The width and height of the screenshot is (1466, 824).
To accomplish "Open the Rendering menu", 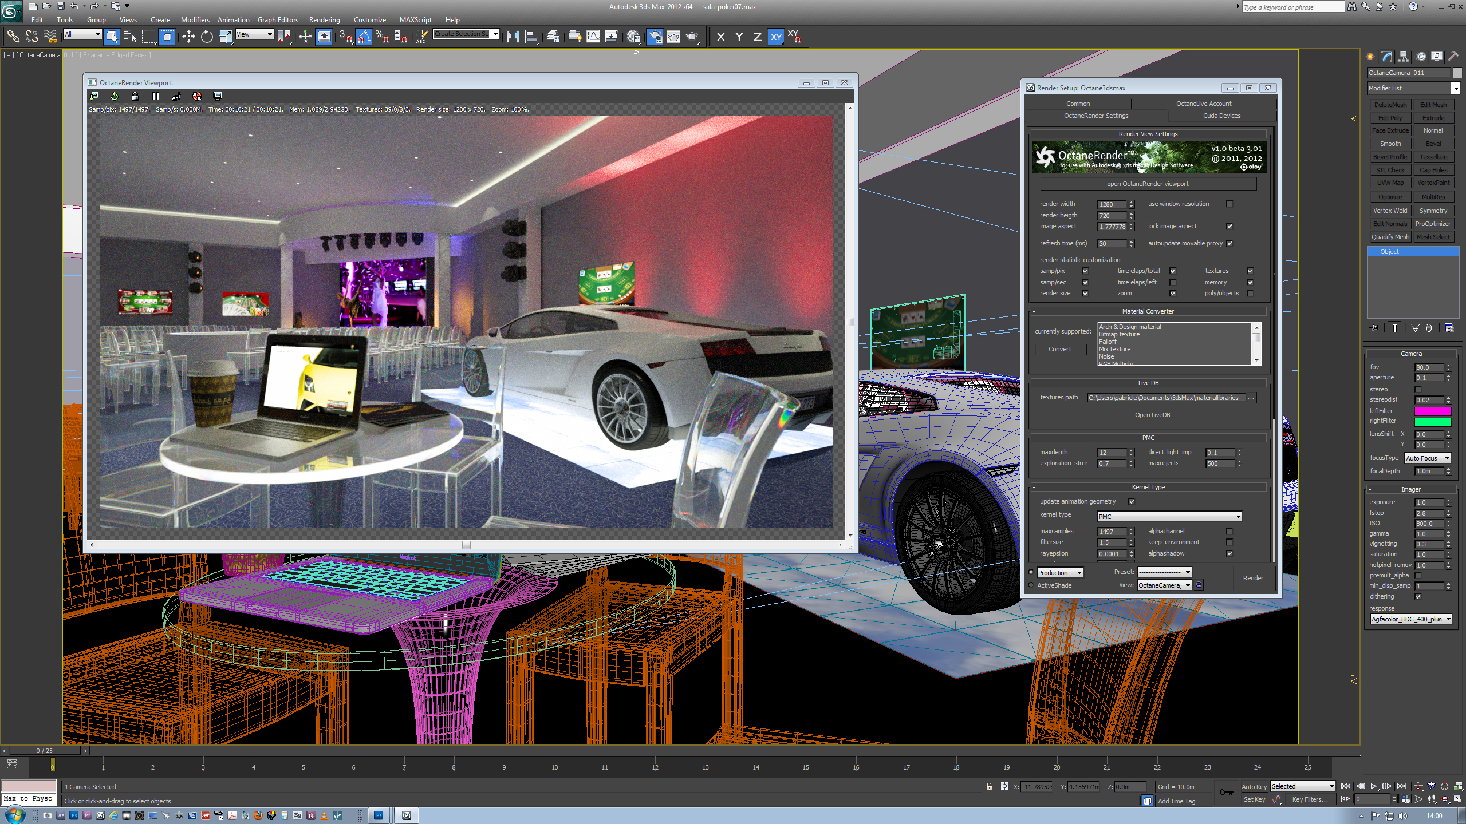I will pyautogui.click(x=324, y=20).
